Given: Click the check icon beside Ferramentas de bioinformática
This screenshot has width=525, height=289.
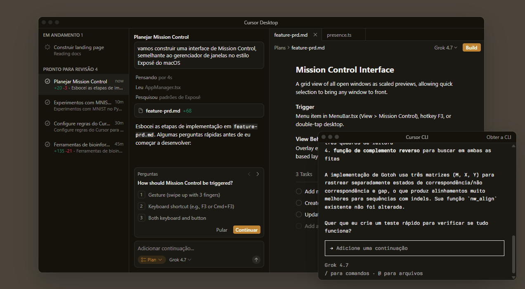Looking at the screenshot, I should tap(47, 144).
